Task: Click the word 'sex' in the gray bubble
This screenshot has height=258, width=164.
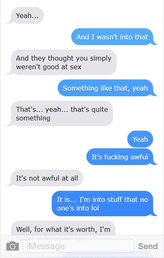Action: coord(76,67)
